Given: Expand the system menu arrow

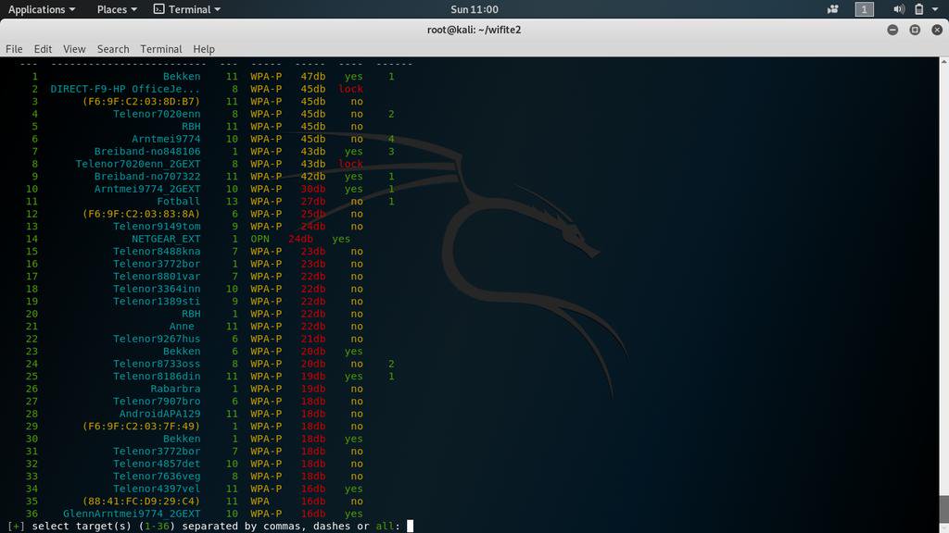Looking at the screenshot, I should click(x=935, y=9).
